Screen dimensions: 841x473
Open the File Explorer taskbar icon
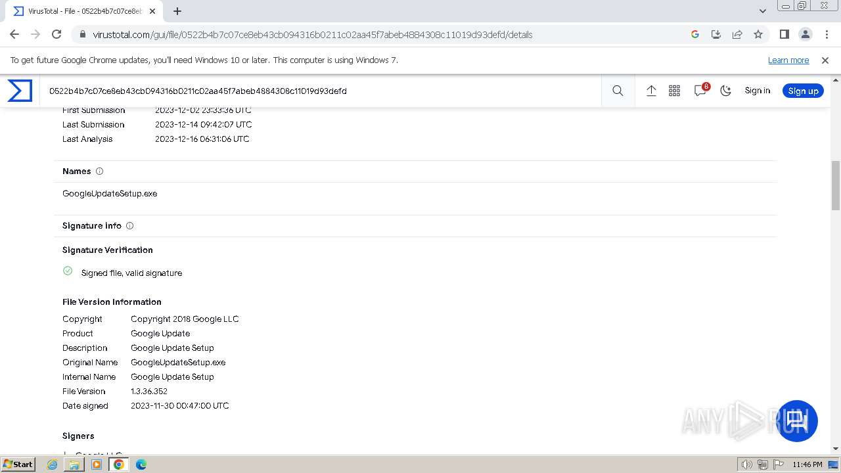[74, 464]
